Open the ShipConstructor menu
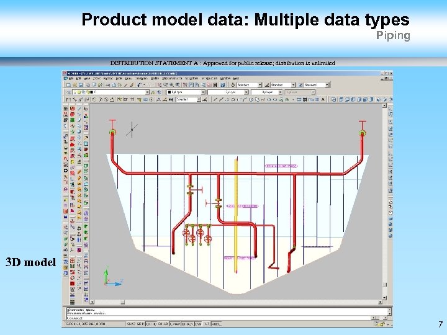The height and width of the screenshot is (335, 447). pyautogui.click(x=172, y=78)
